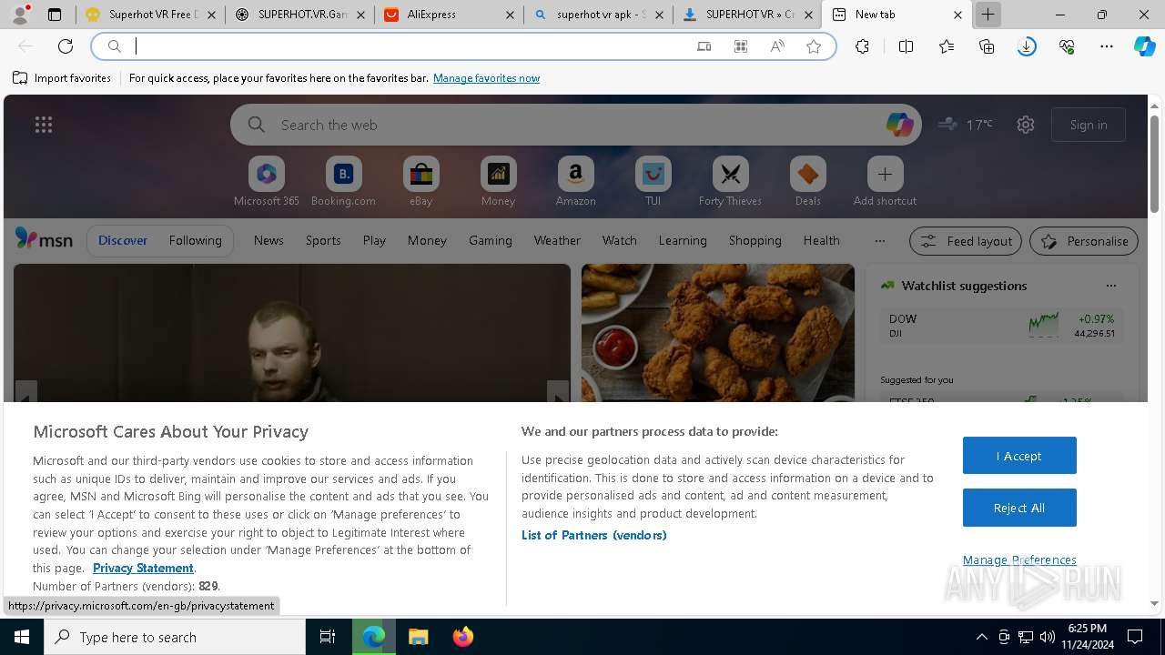Open the Shopping category

tap(755, 240)
